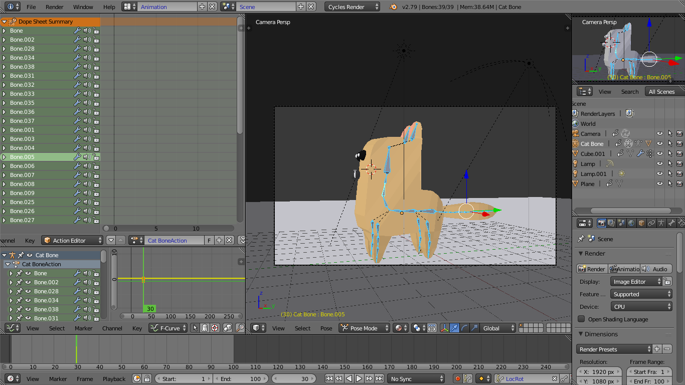Click the lamp bulb icon for Lamp.001

coord(575,173)
